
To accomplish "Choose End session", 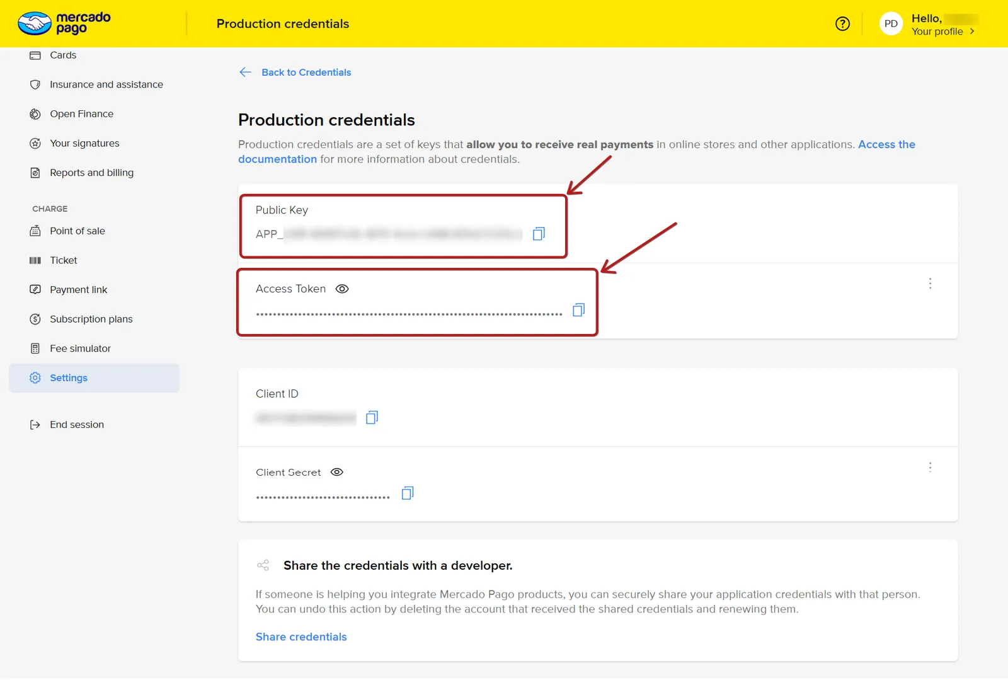I will [x=77, y=425].
